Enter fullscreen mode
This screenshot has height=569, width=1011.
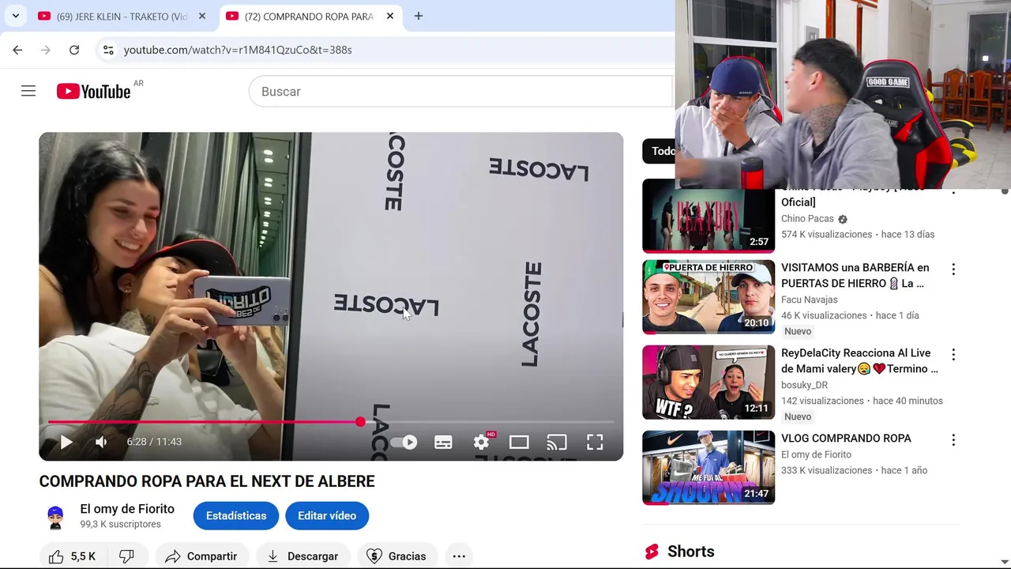(595, 443)
